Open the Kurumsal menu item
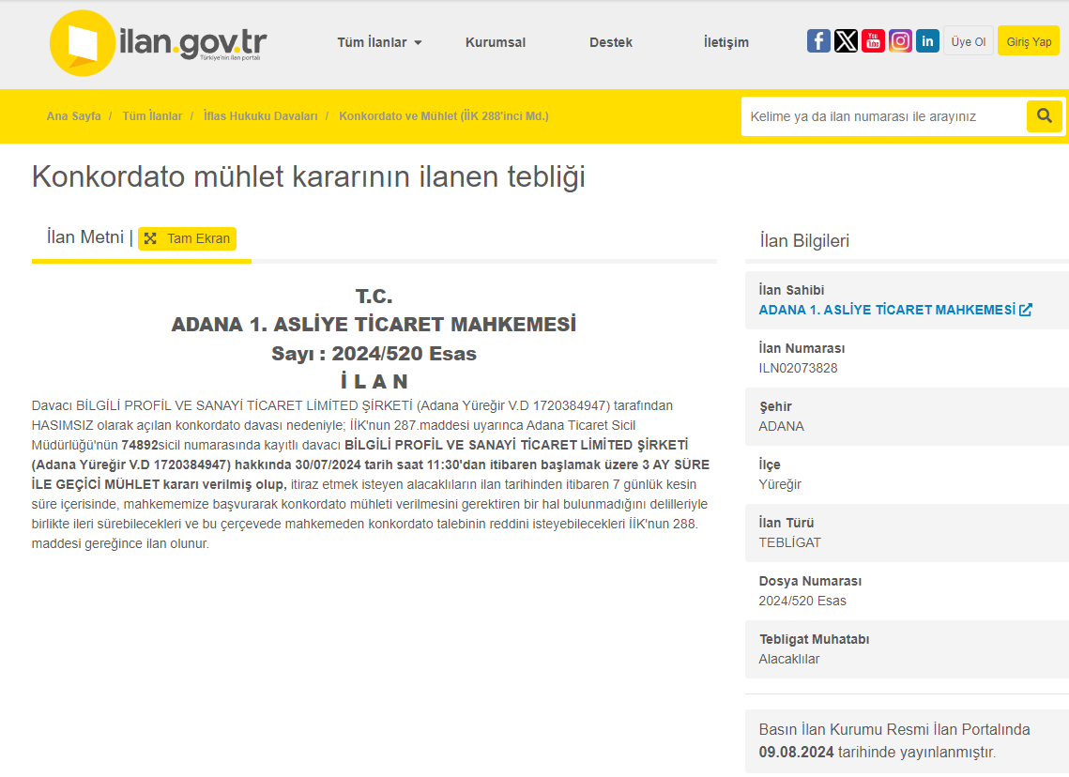 point(495,42)
